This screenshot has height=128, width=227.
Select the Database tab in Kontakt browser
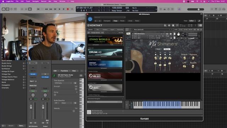coord(105,30)
